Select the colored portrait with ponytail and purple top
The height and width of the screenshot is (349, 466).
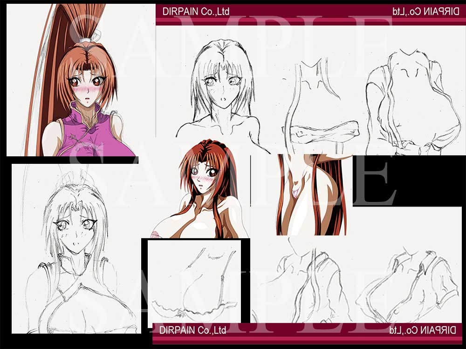(81, 80)
